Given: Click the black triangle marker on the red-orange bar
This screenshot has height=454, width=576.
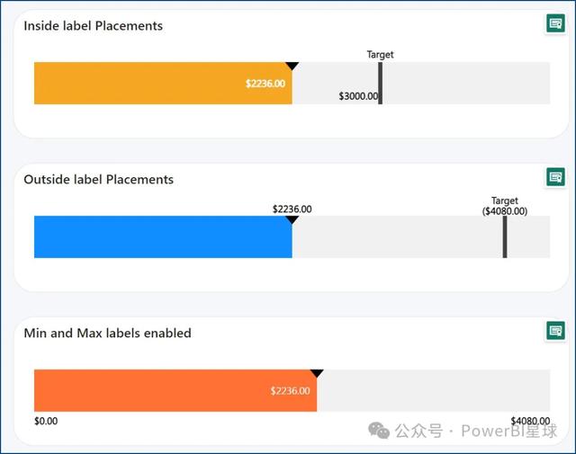Looking at the screenshot, I should (x=316, y=374).
